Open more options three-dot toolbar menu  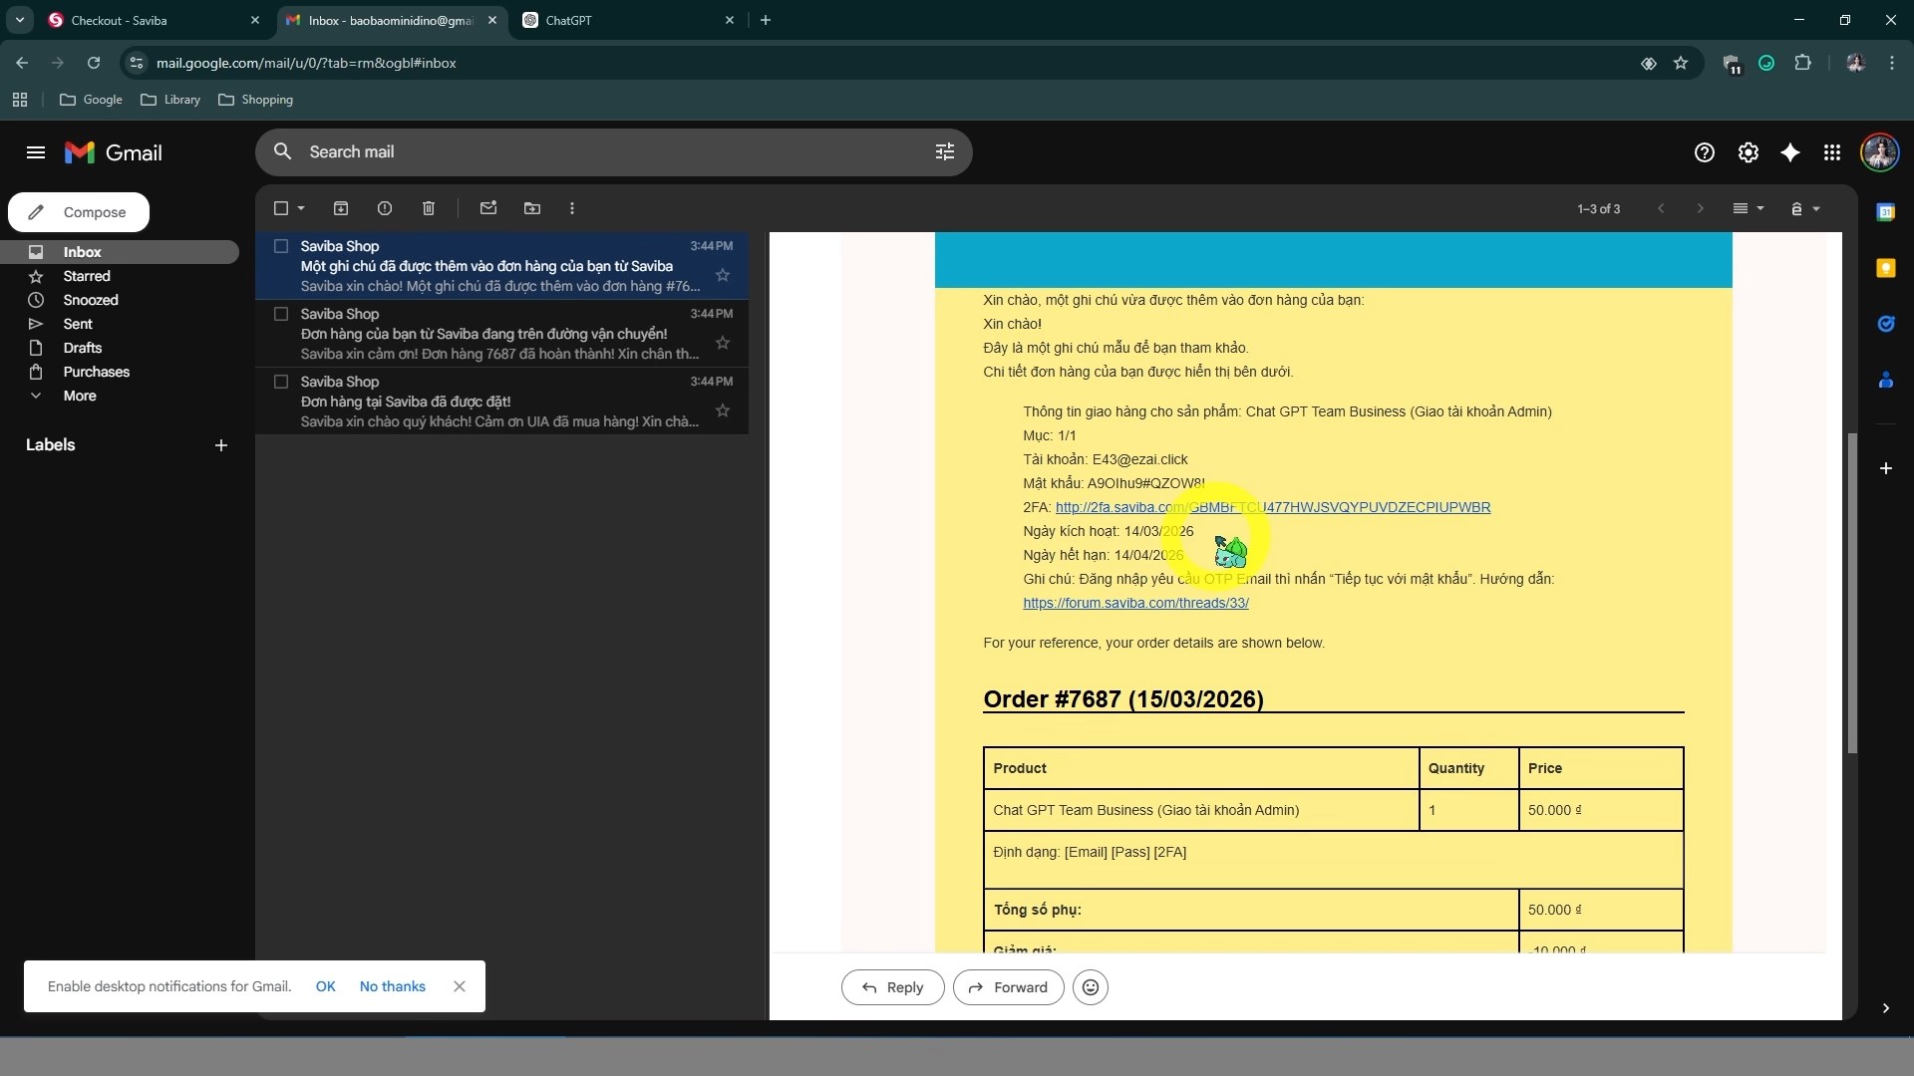[572, 208]
